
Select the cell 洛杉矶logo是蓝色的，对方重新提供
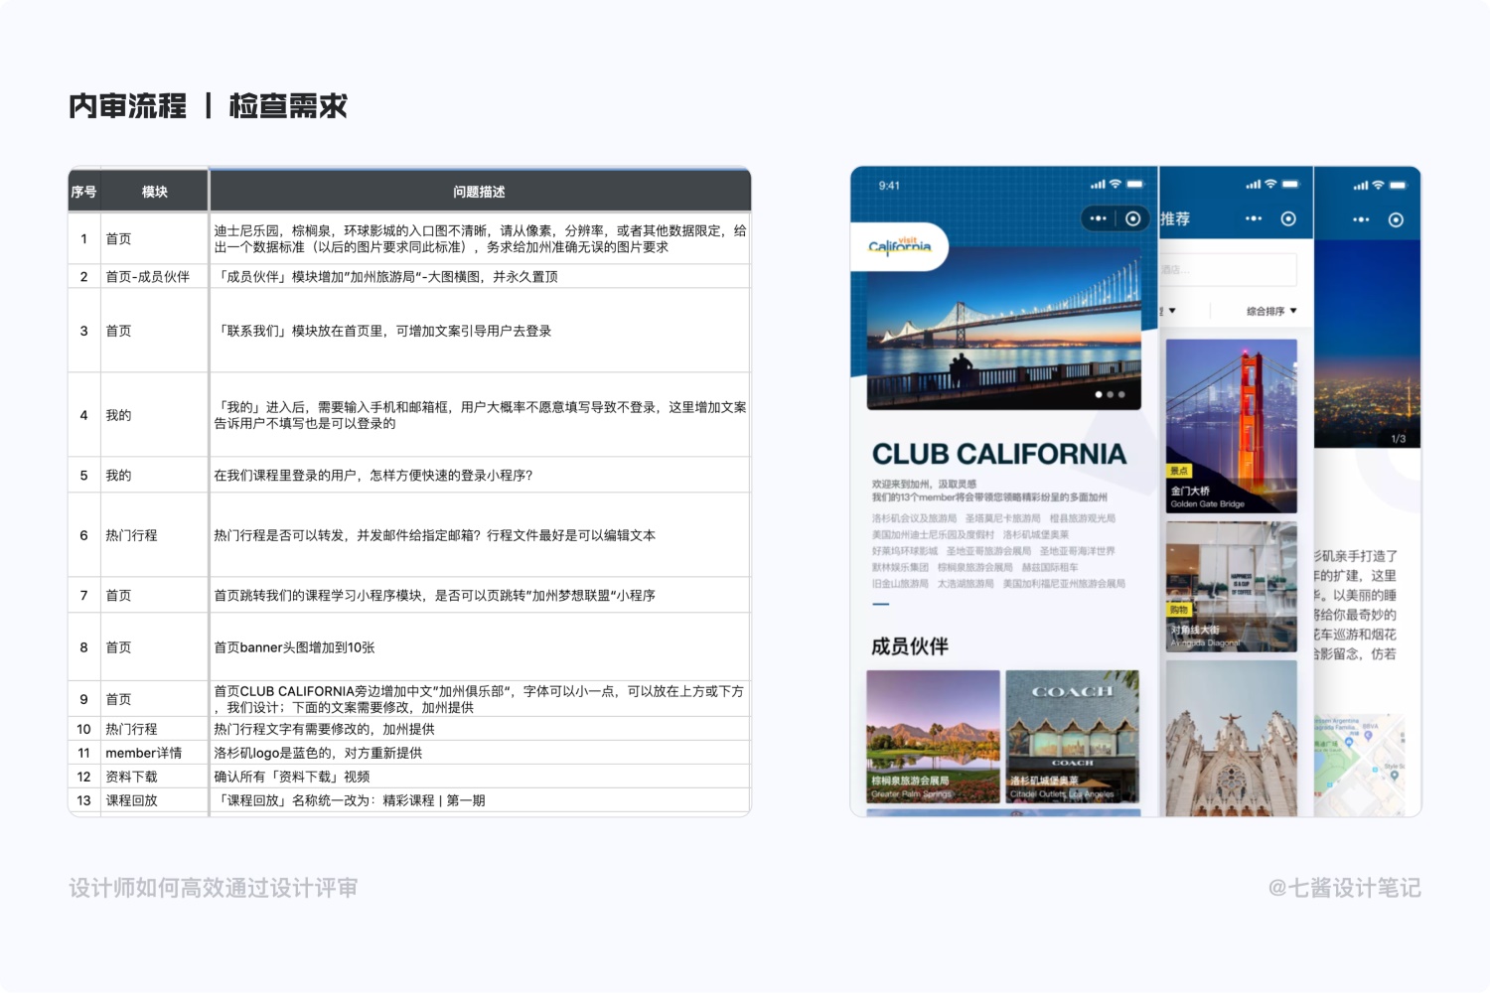pos(480,753)
